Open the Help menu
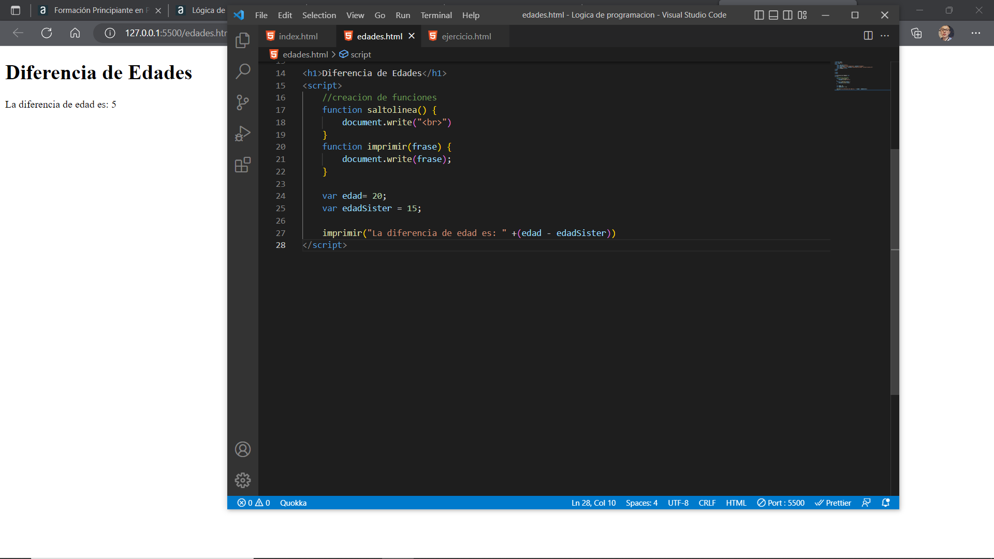 (x=471, y=15)
